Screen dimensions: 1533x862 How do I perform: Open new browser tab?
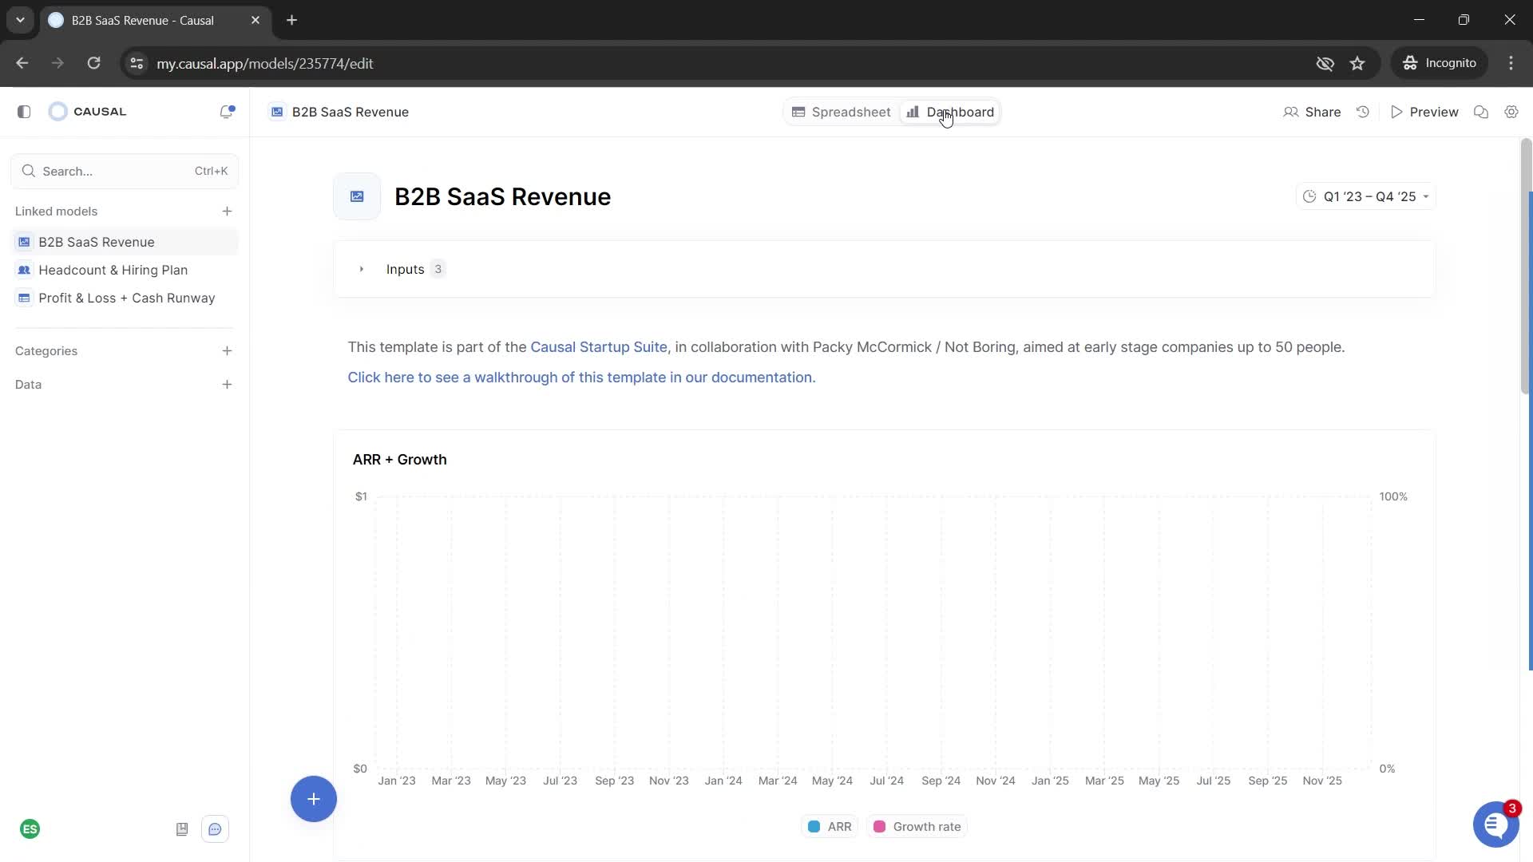pos(292,20)
